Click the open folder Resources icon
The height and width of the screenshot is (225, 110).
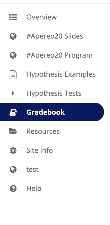(13, 131)
